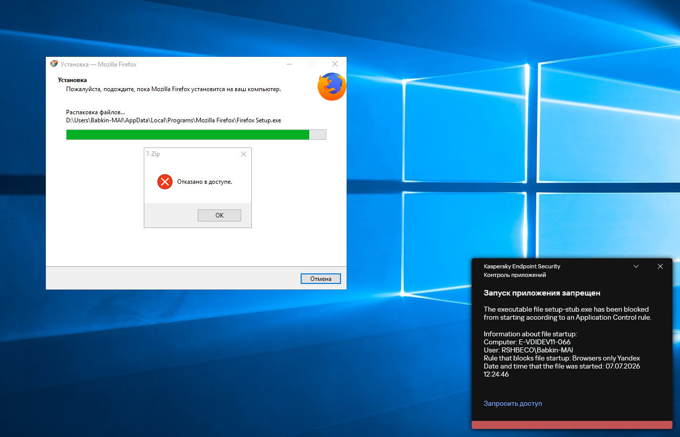Click the Browsers only Yandex rule line
680x437 pixels.
click(x=562, y=358)
